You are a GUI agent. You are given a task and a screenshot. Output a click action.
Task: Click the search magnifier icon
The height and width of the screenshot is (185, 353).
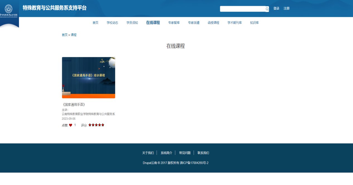[267, 9]
